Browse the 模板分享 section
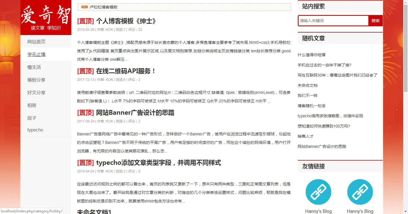 pos(36,80)
